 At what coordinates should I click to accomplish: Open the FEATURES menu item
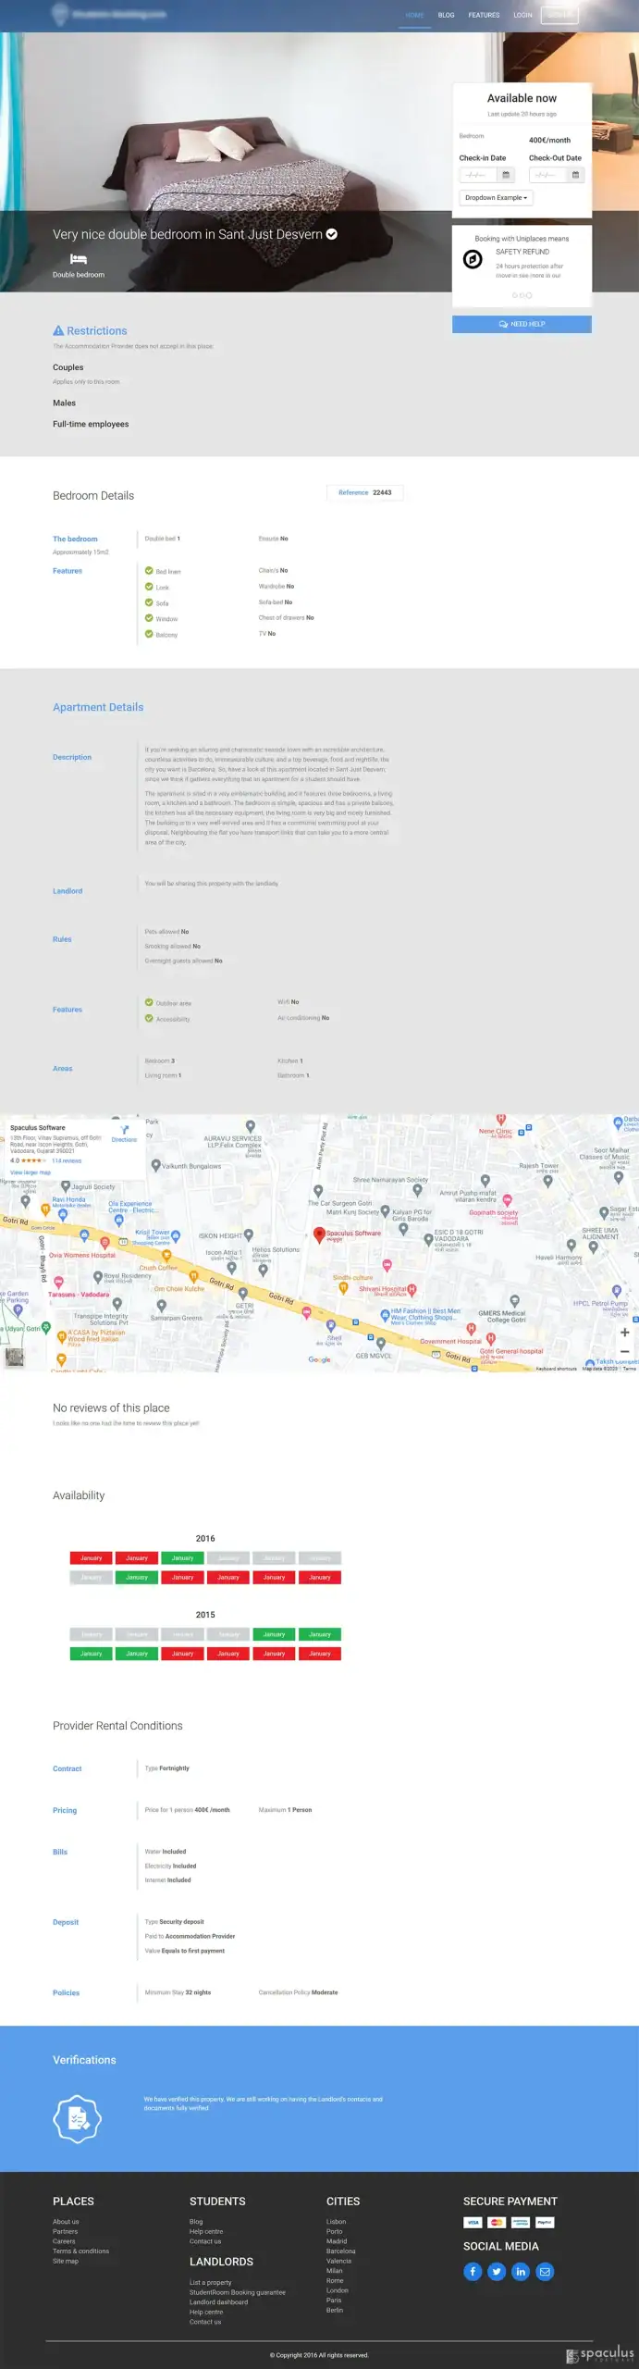(x=484, y=15)
